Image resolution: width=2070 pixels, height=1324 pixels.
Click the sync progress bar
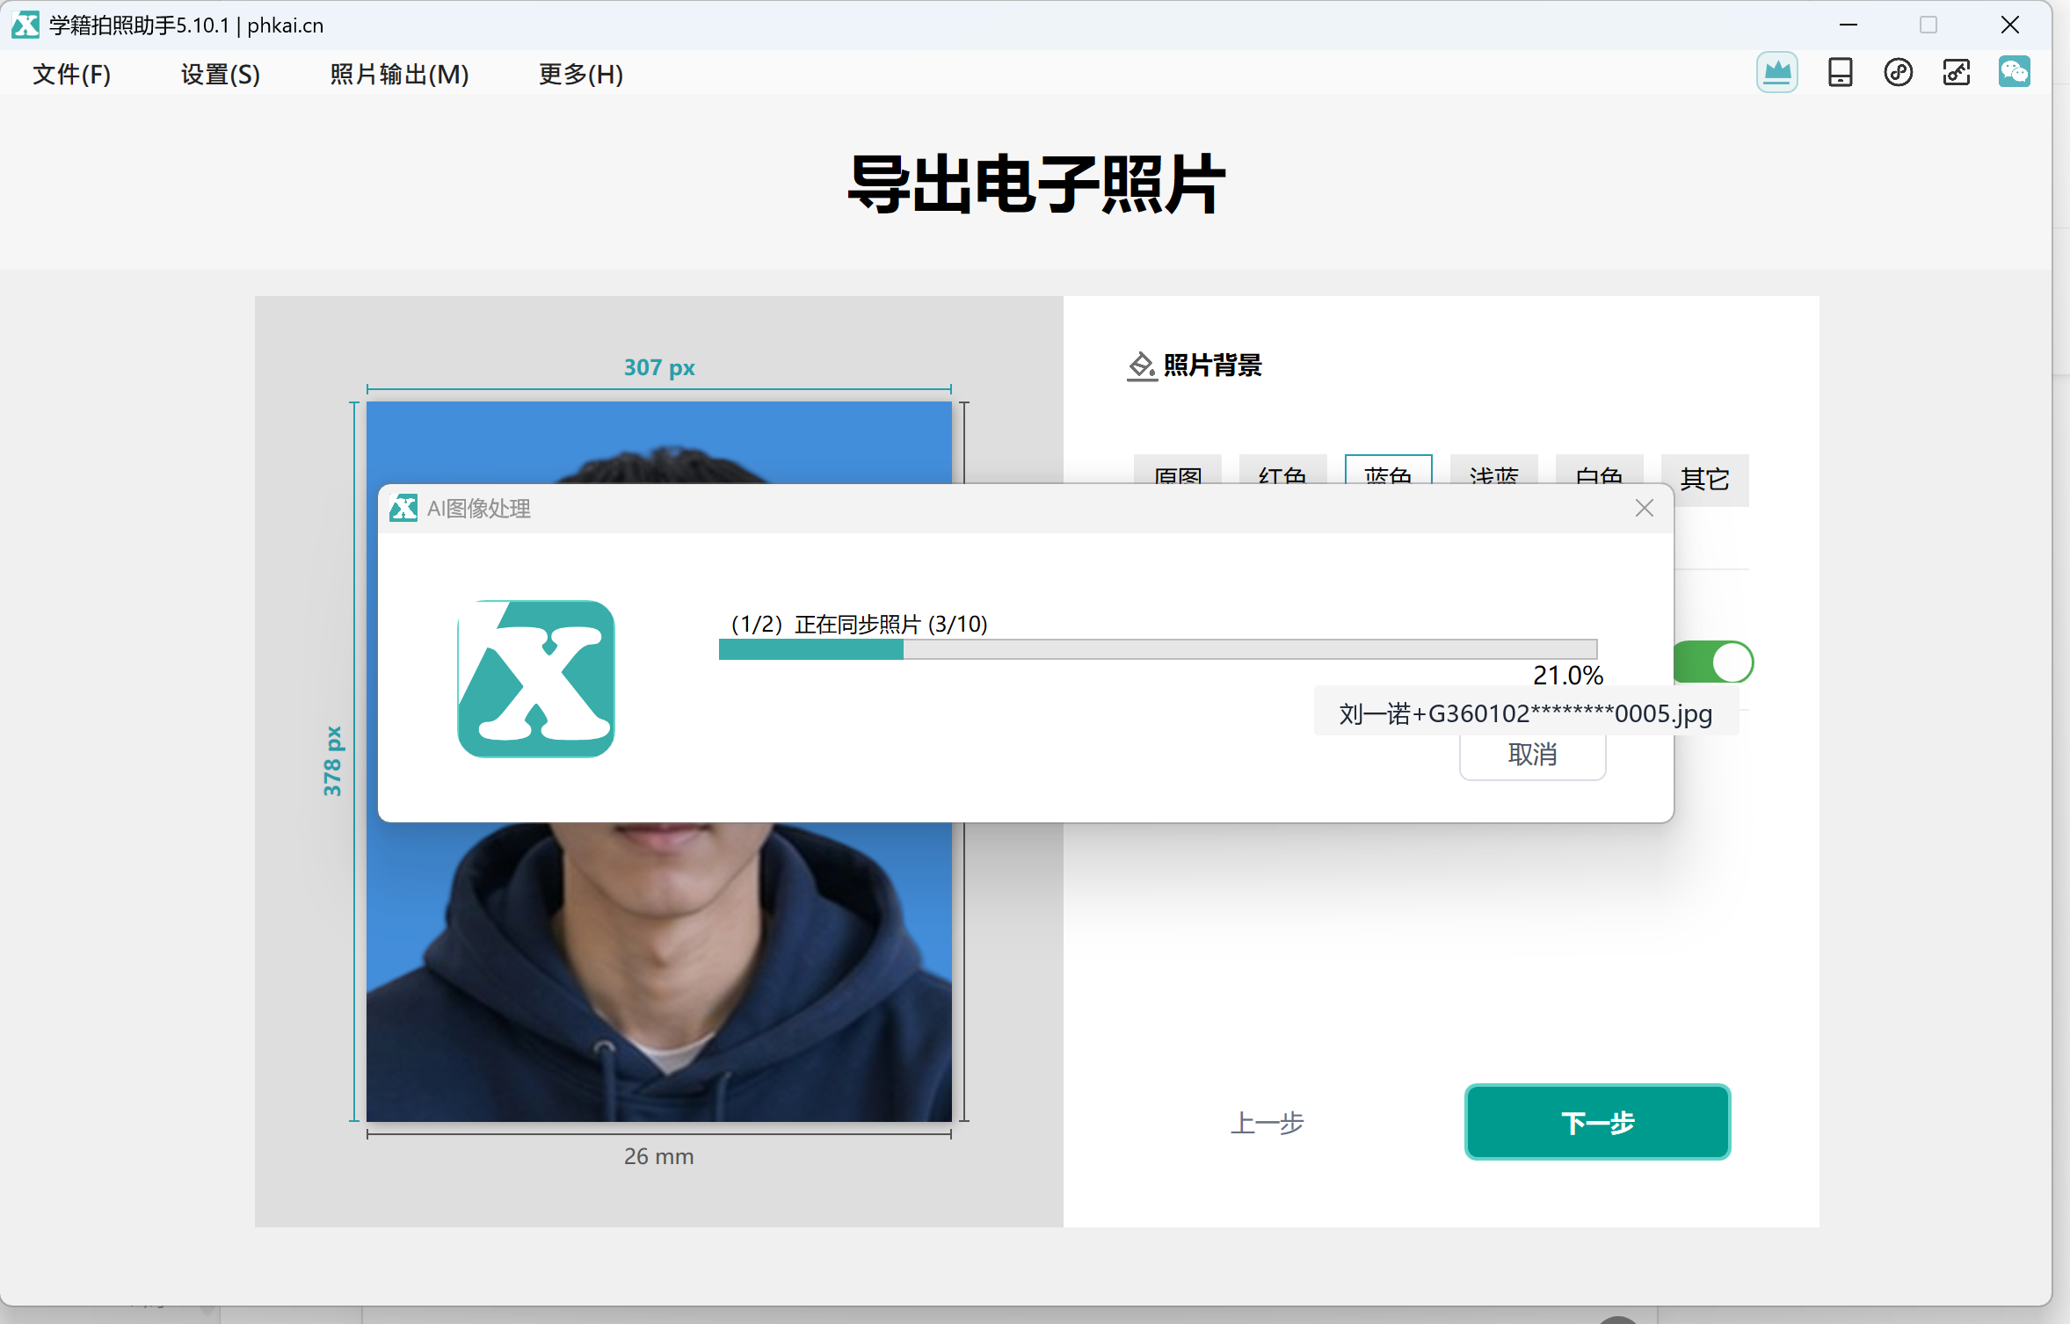tap(1158, 649)
